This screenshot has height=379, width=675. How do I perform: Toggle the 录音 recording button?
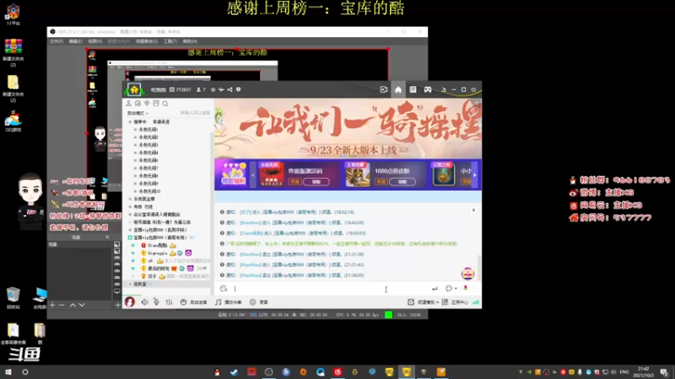click(x=259, y=302)
